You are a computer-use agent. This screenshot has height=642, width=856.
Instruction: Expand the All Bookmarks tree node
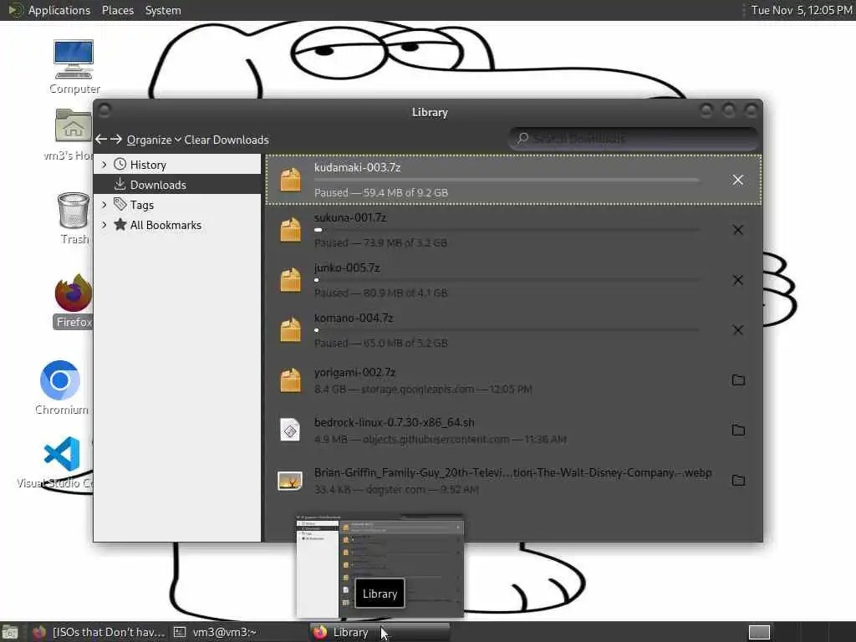pyautogui.click(x=104, y=225)
